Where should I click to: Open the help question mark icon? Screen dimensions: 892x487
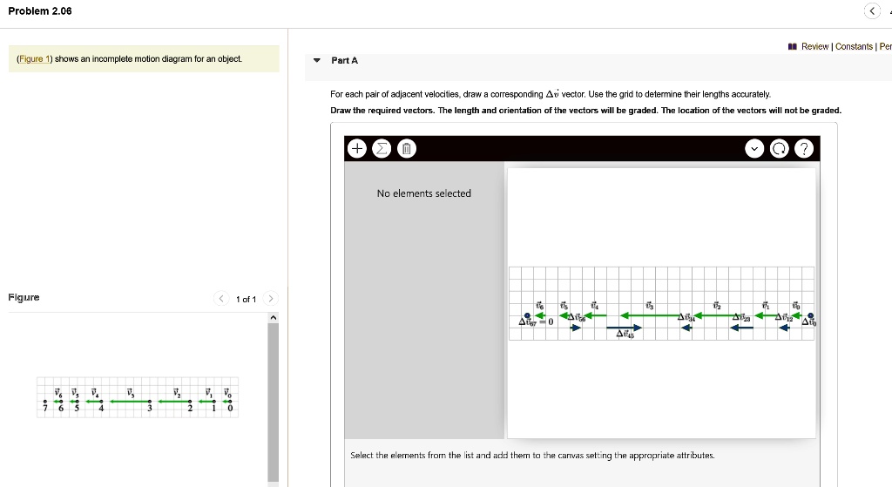[803, 148]
